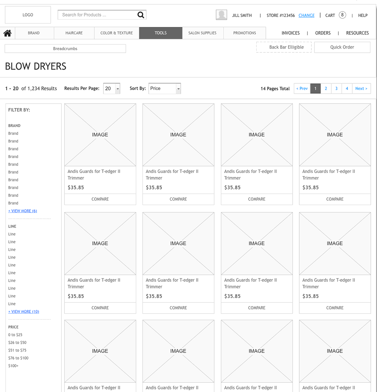Viewport: 377px width, 392px height.
Task: Click COMPARE on second top-row product
Action: click(178, 199)
